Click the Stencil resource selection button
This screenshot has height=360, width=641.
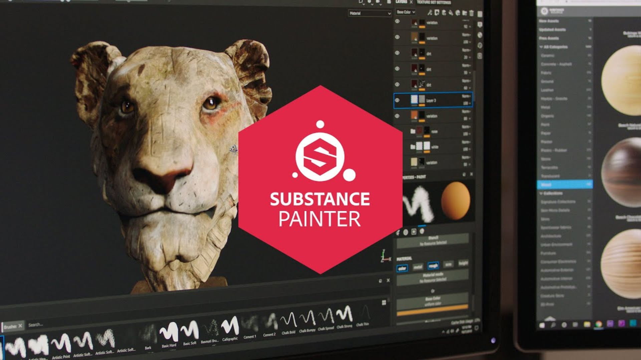coord(433,241)
